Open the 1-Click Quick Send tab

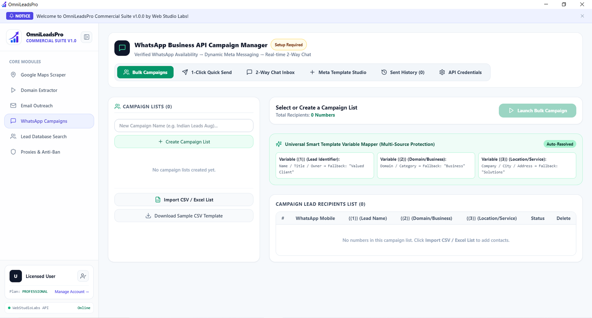[x=207, y=72]
